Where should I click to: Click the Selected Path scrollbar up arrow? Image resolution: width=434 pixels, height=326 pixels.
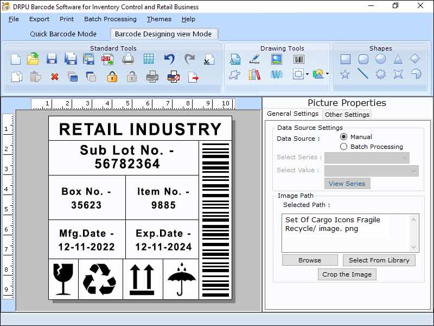point(414,220)
